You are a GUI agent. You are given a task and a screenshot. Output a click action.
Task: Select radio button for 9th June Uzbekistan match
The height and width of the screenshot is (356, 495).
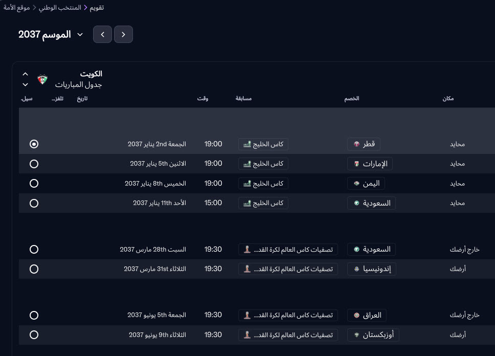point(34,335)
